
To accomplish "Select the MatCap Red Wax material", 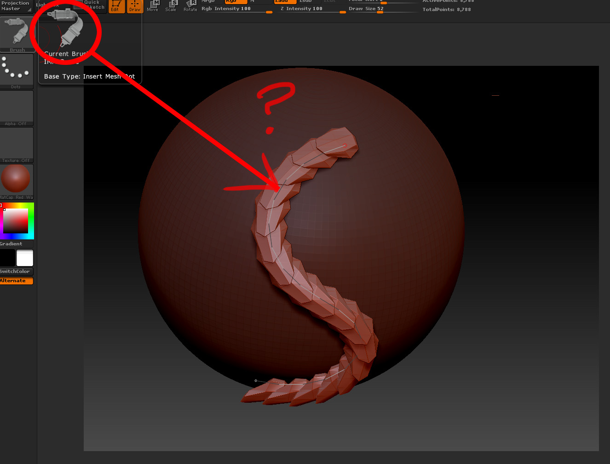I will pos(17,180).
